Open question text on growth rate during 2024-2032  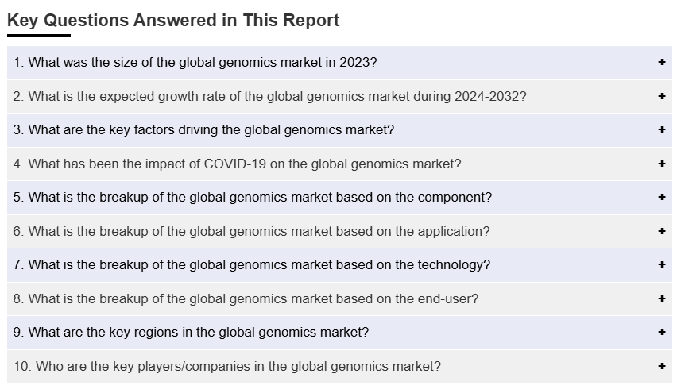[x=269, y=96]
